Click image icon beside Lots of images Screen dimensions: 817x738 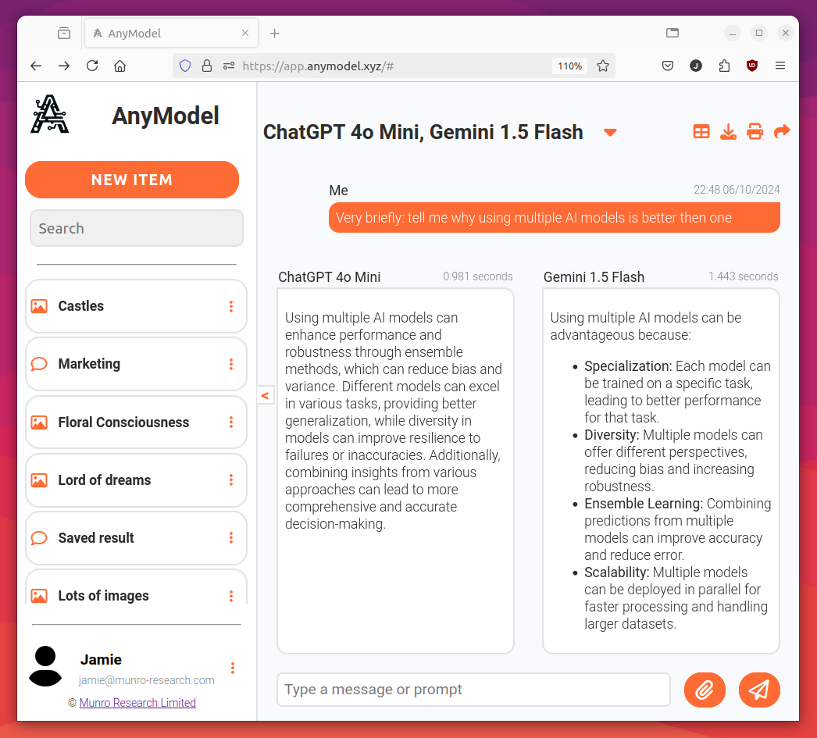tap(39, 595)
